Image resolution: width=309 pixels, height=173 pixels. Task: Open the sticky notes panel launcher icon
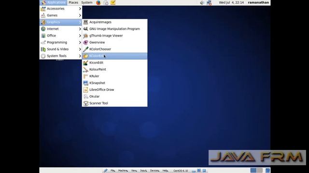click(113, 2)
